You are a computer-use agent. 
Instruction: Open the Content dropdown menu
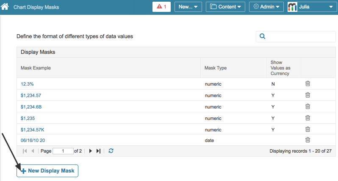227,7
